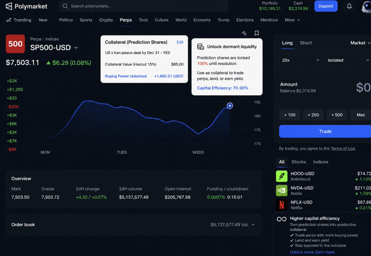Expand the More navigation menu
371x256 pixels.
click(x=292, y=20)
